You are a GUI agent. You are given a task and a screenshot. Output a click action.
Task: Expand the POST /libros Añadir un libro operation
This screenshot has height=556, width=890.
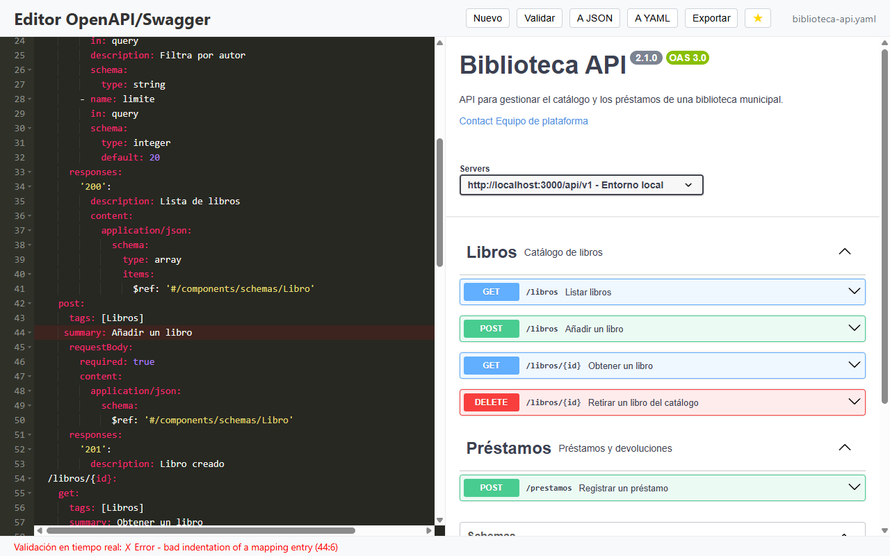click(663, 329)
